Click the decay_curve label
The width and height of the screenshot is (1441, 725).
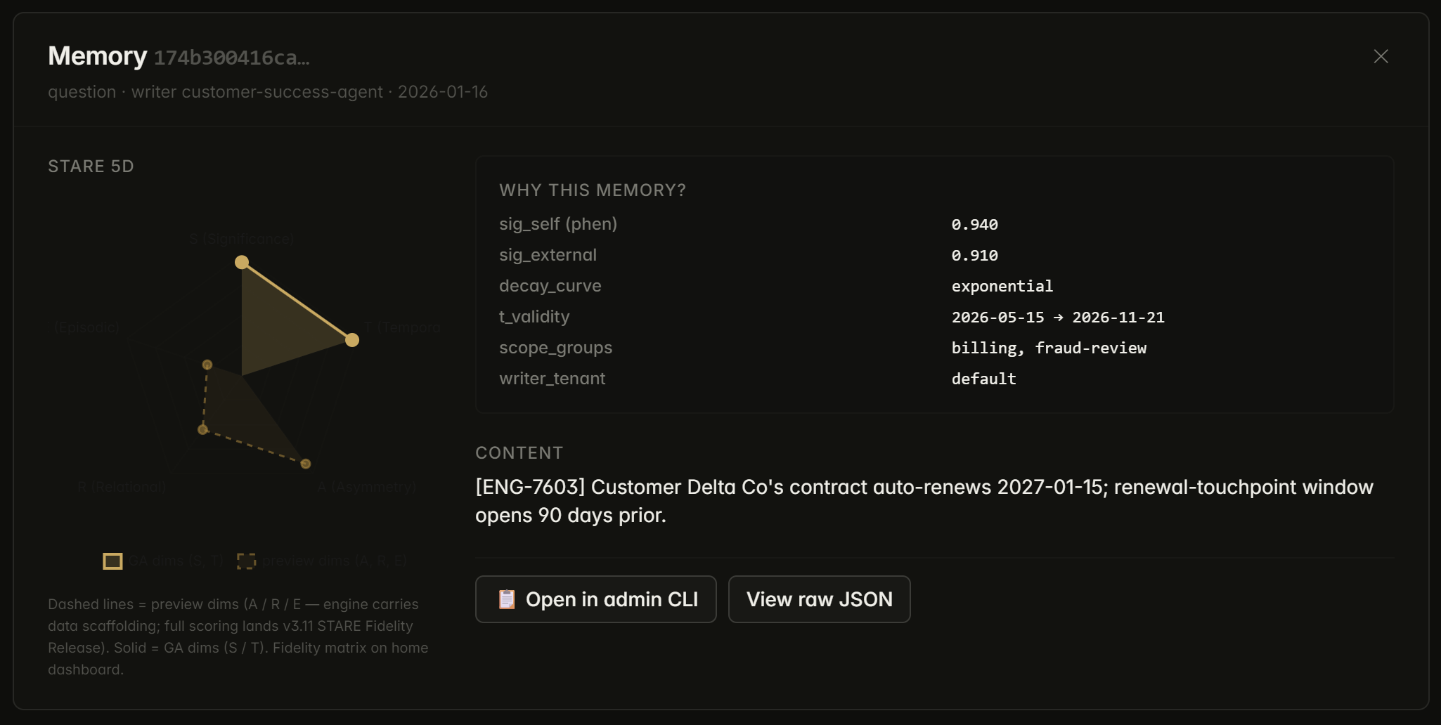(550, 286)
